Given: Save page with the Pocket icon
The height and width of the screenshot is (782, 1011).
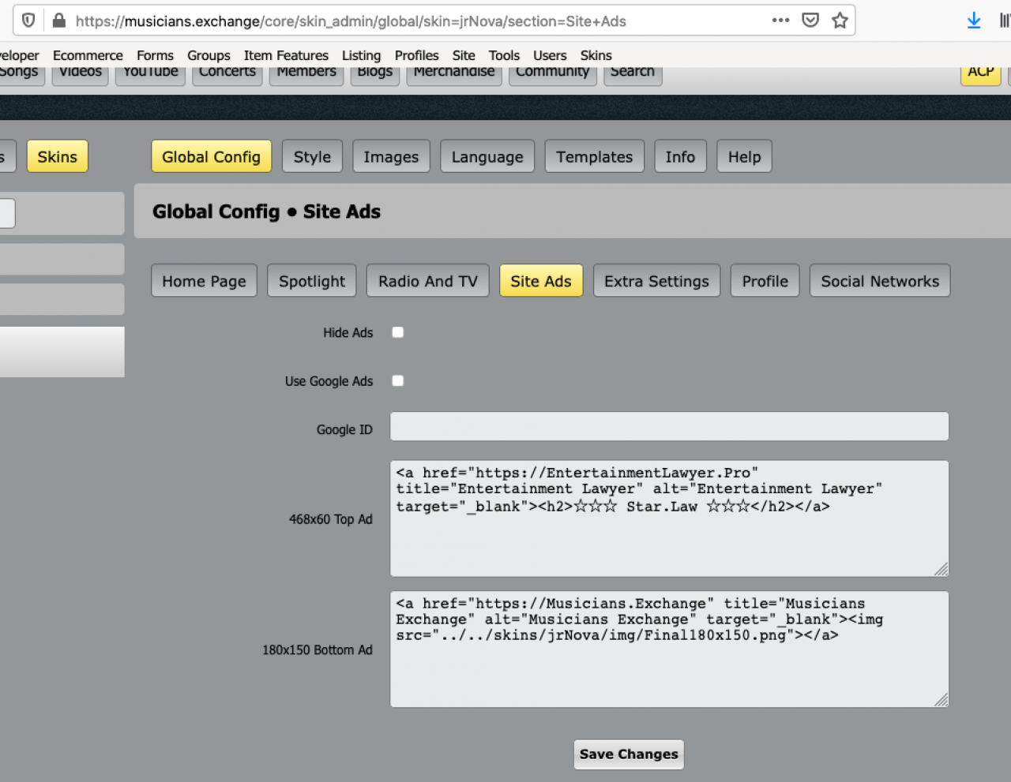Looking at the screenshot, I should (810, 21).
